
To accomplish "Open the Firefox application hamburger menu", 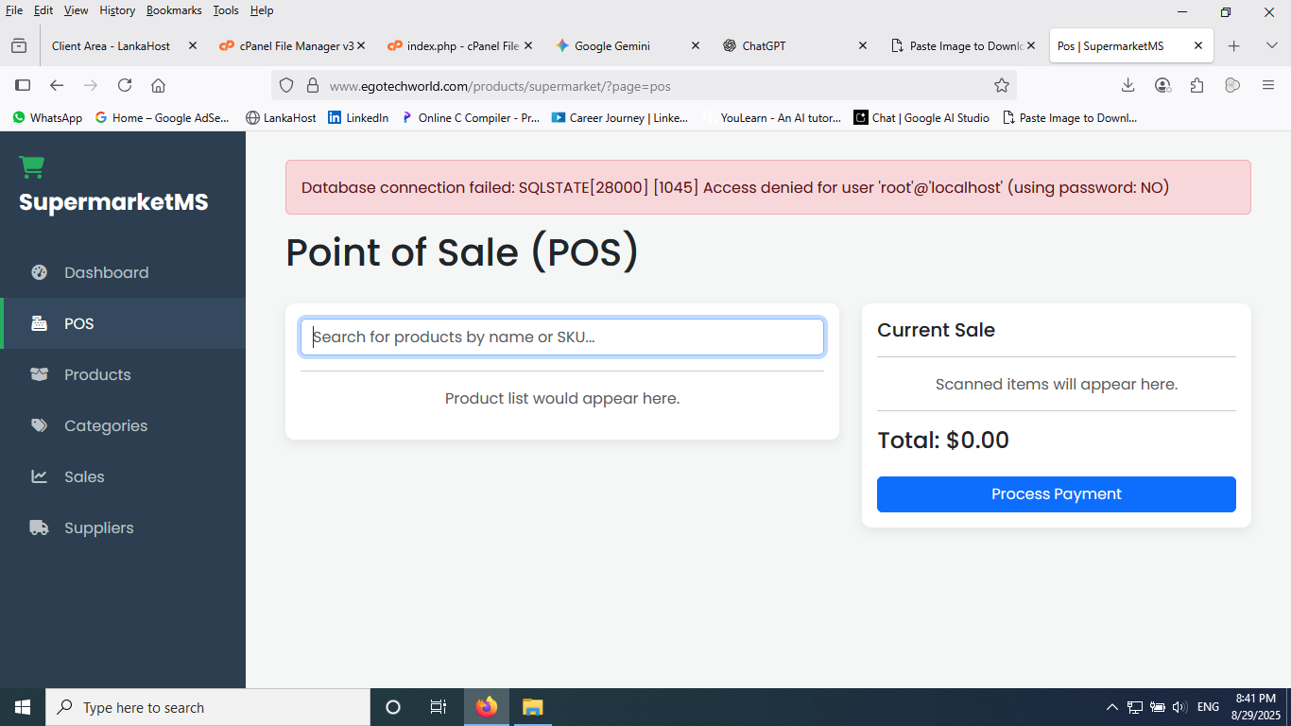I will (x=1268, y=85).
